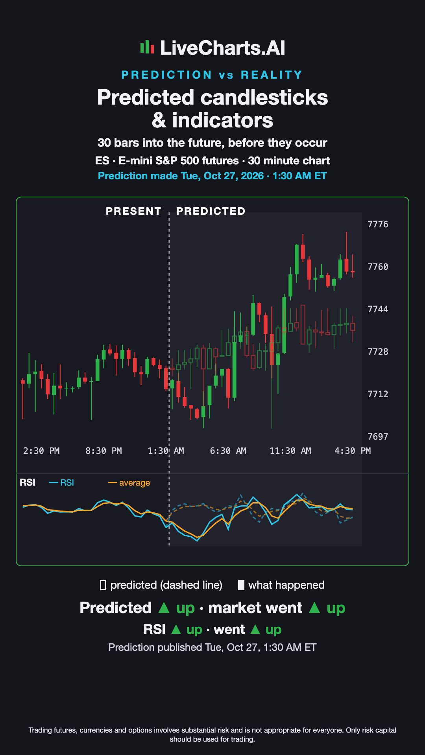Click 'Prediction made Tue, Oct 27, 2026' text
Viewport: 425px width, 755px height.
click(213, 176)
